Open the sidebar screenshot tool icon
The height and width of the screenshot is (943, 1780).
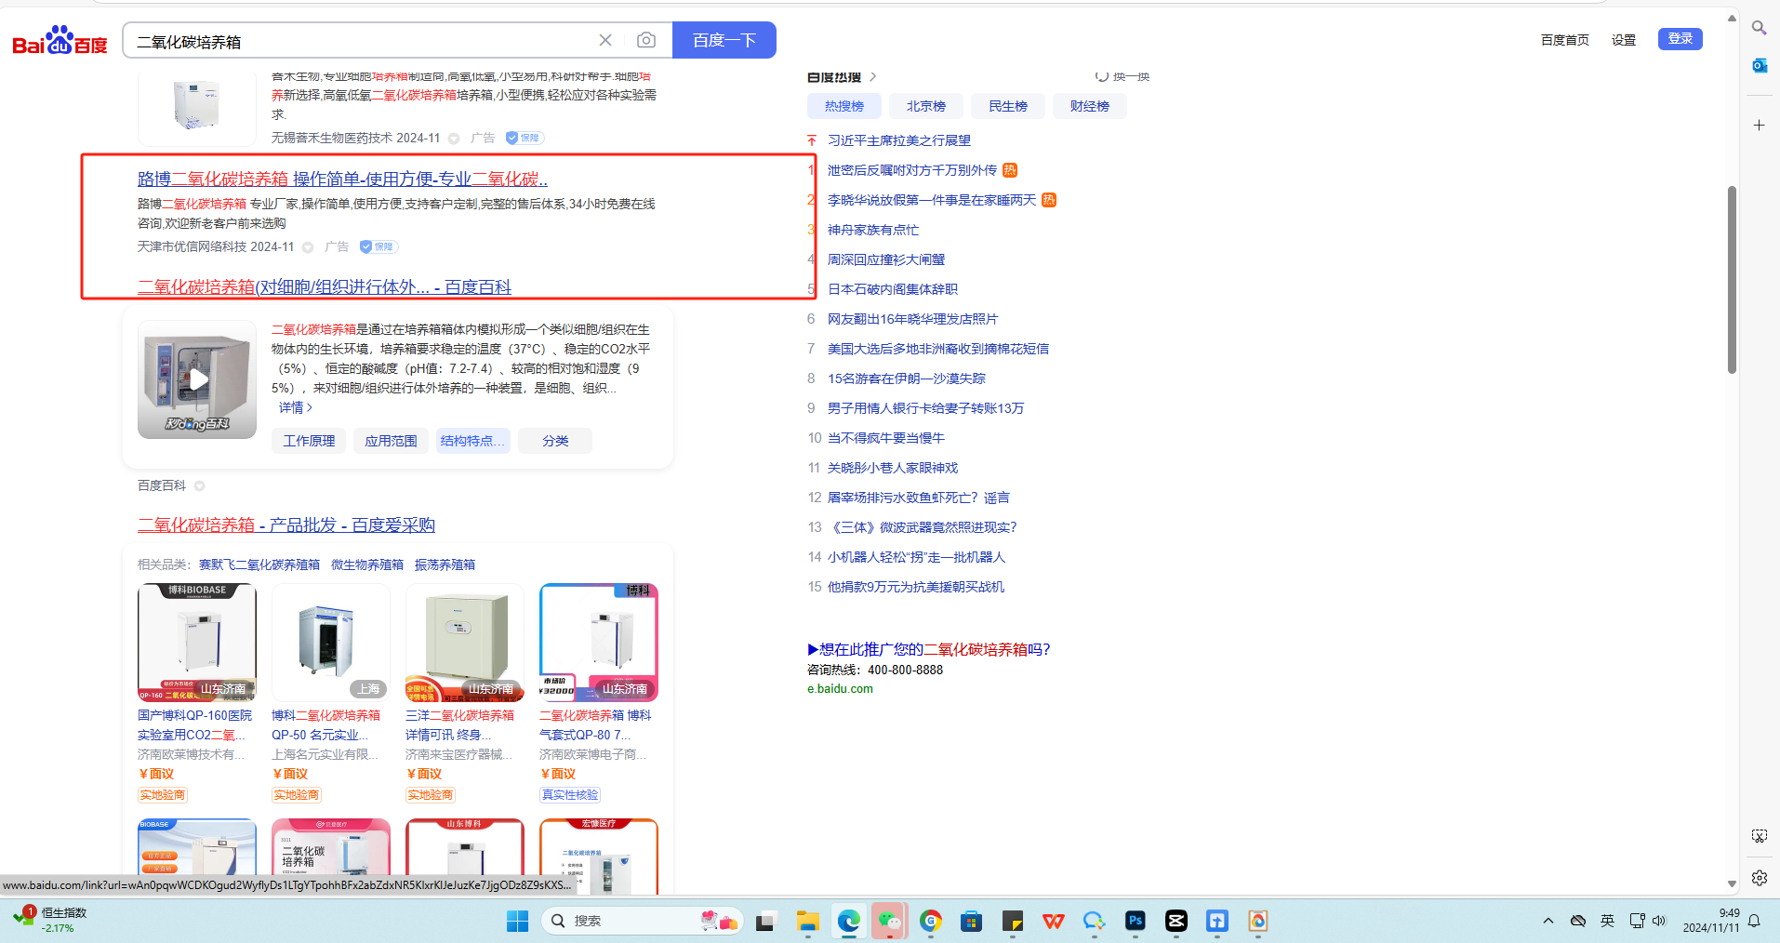click(1759, 836)
